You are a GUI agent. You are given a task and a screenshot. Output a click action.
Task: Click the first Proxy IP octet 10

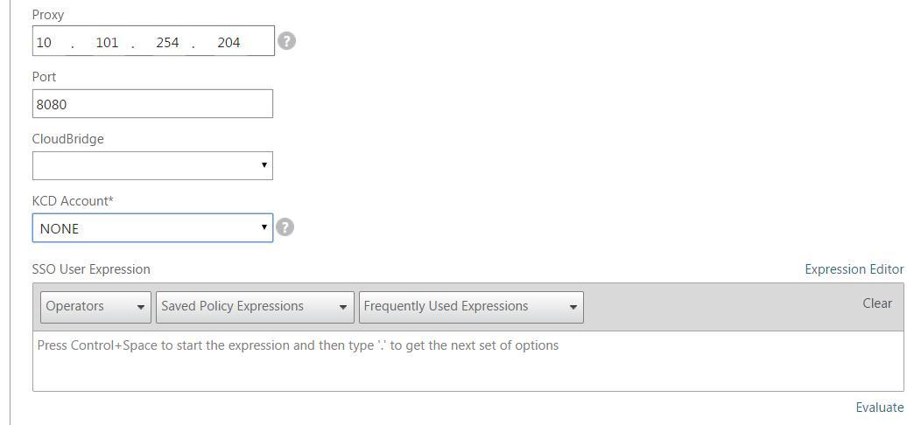[45, 42]
